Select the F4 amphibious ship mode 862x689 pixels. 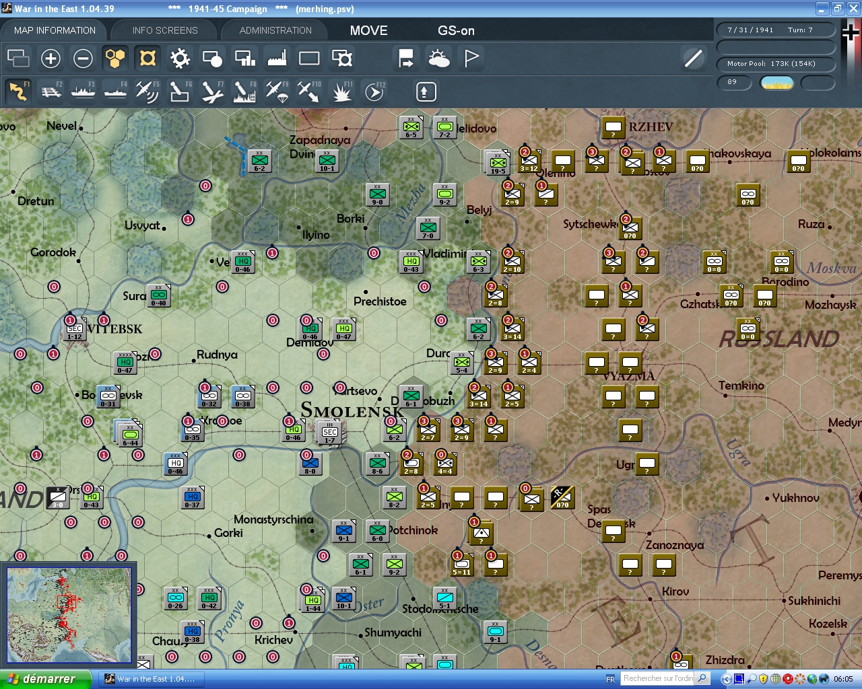click(x=115, y=91)
